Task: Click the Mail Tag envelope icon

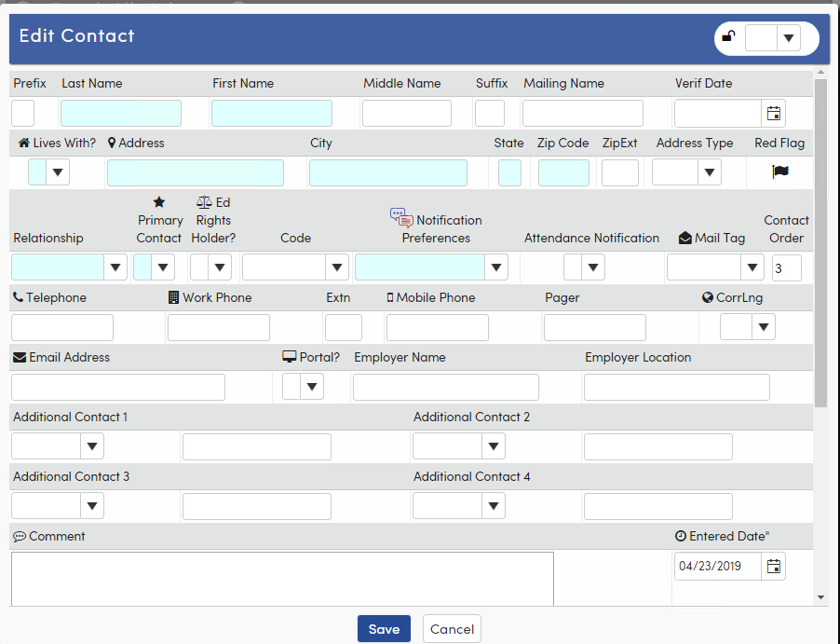Action: (x=685, y=238)
